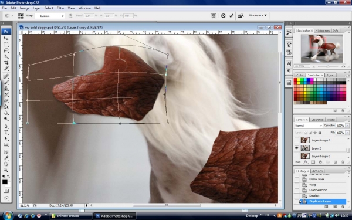Toggle lock transparent pixels
The height and width of the screenshot is (220, 352).
306,133
